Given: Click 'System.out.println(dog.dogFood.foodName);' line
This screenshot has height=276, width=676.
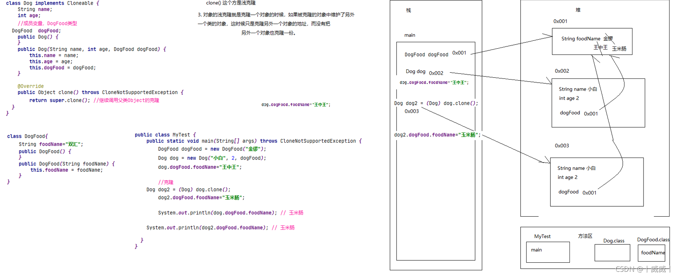Looking at the screenshot, I should [x=218, y=213].
